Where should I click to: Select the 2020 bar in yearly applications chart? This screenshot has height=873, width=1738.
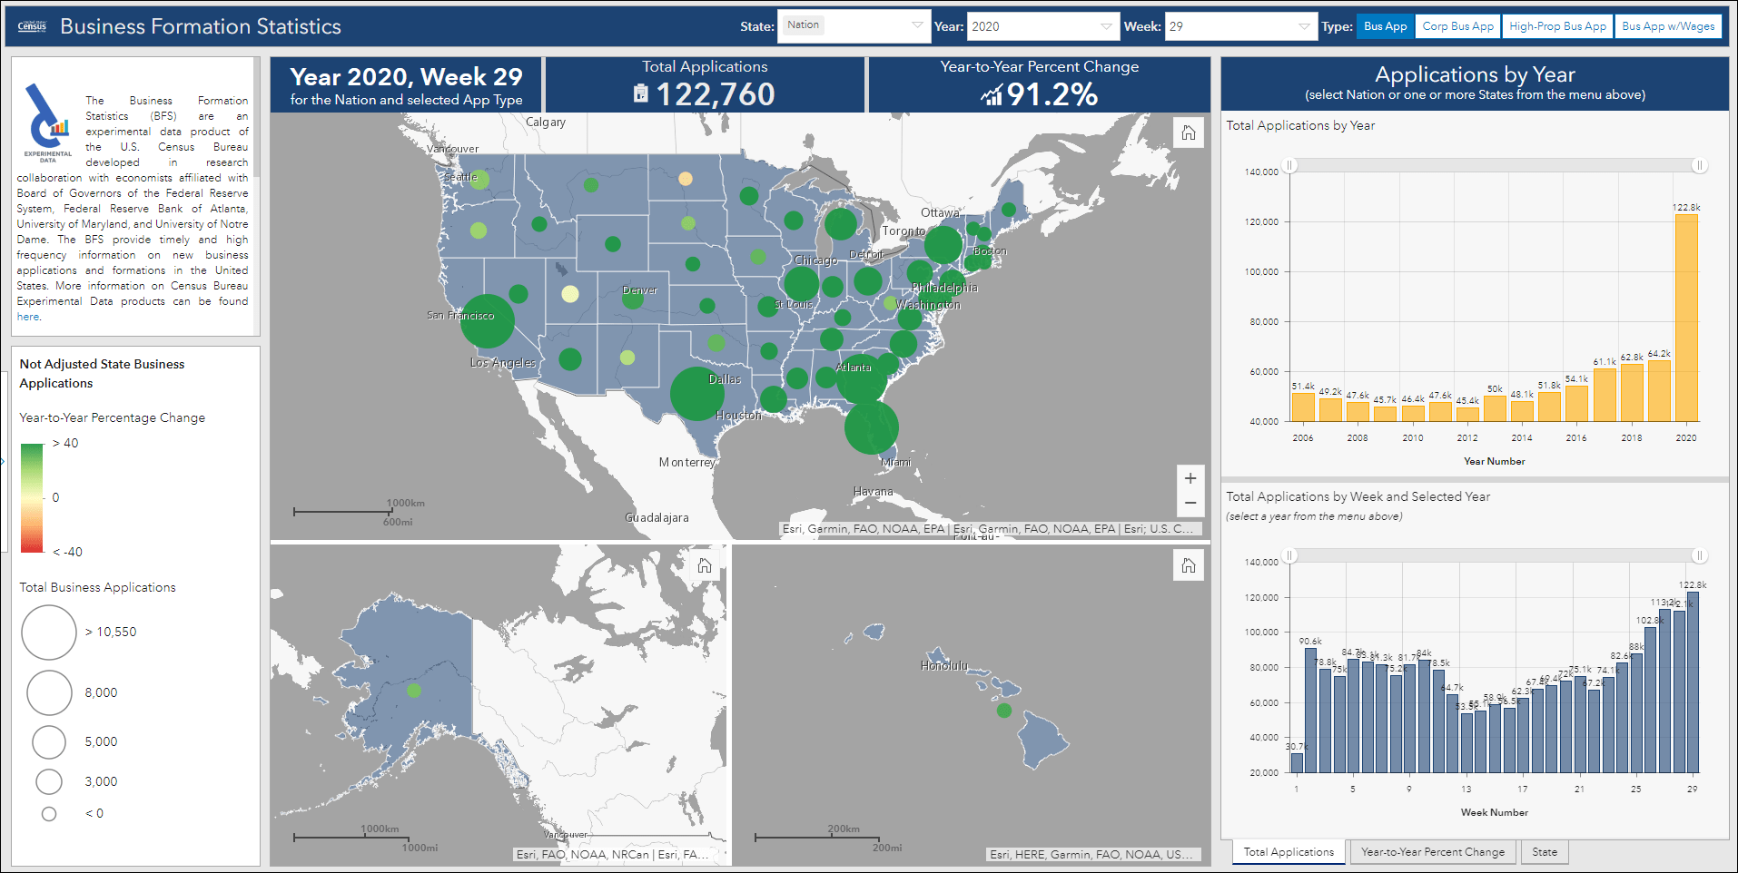(x=1686, y=318)
